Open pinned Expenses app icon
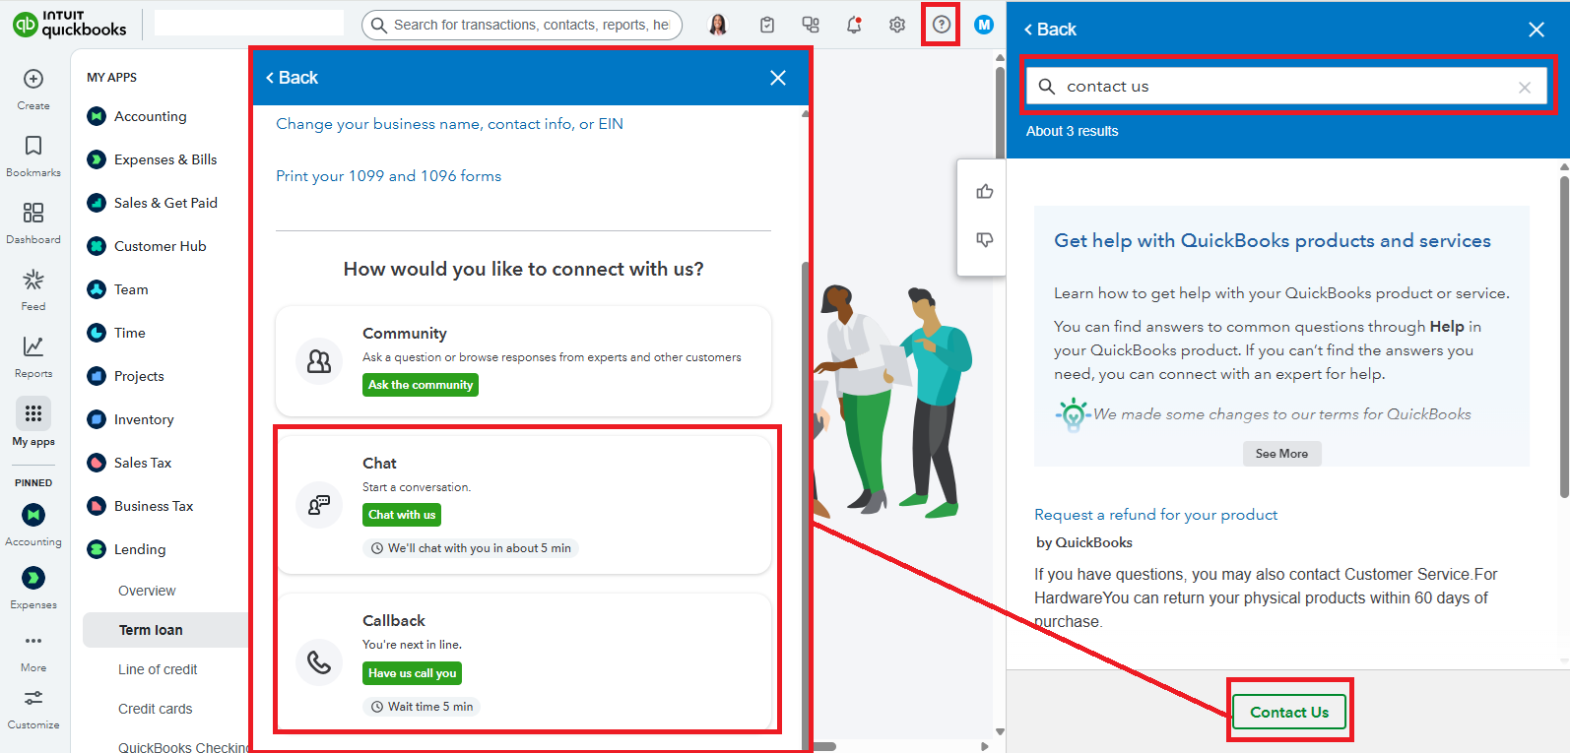The image size is (1570, 753). (33, 578)
